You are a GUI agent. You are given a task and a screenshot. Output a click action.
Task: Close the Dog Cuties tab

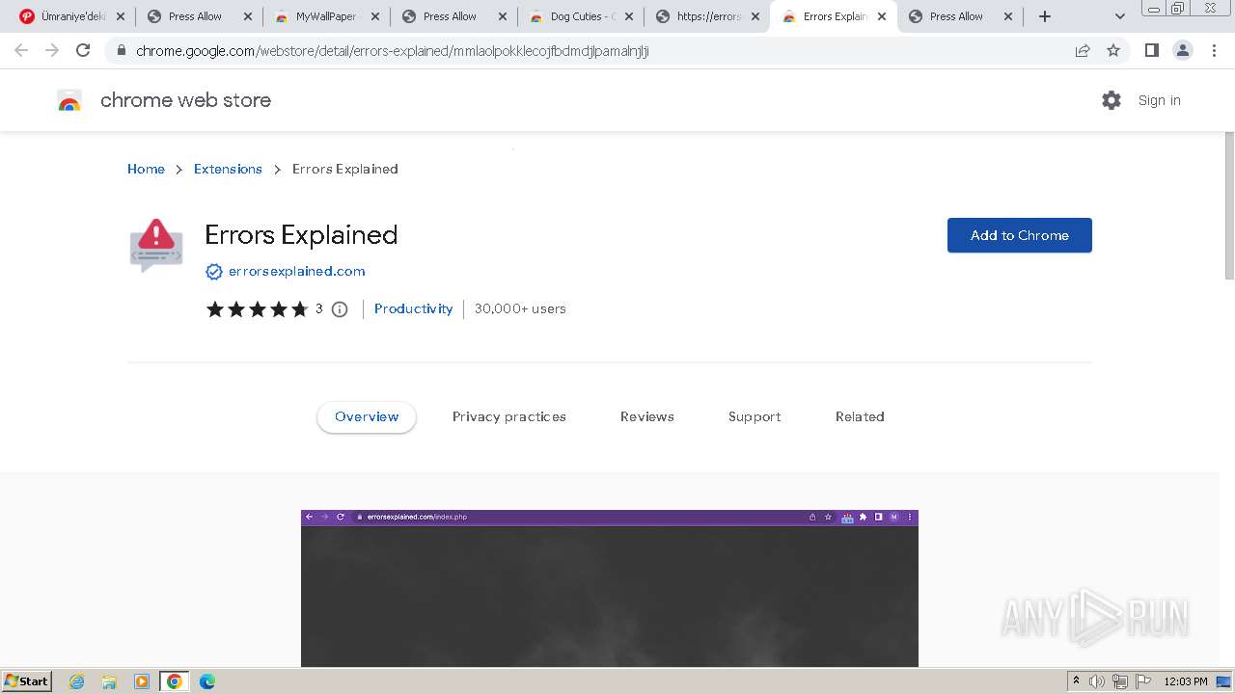click(x=630, y=16)
